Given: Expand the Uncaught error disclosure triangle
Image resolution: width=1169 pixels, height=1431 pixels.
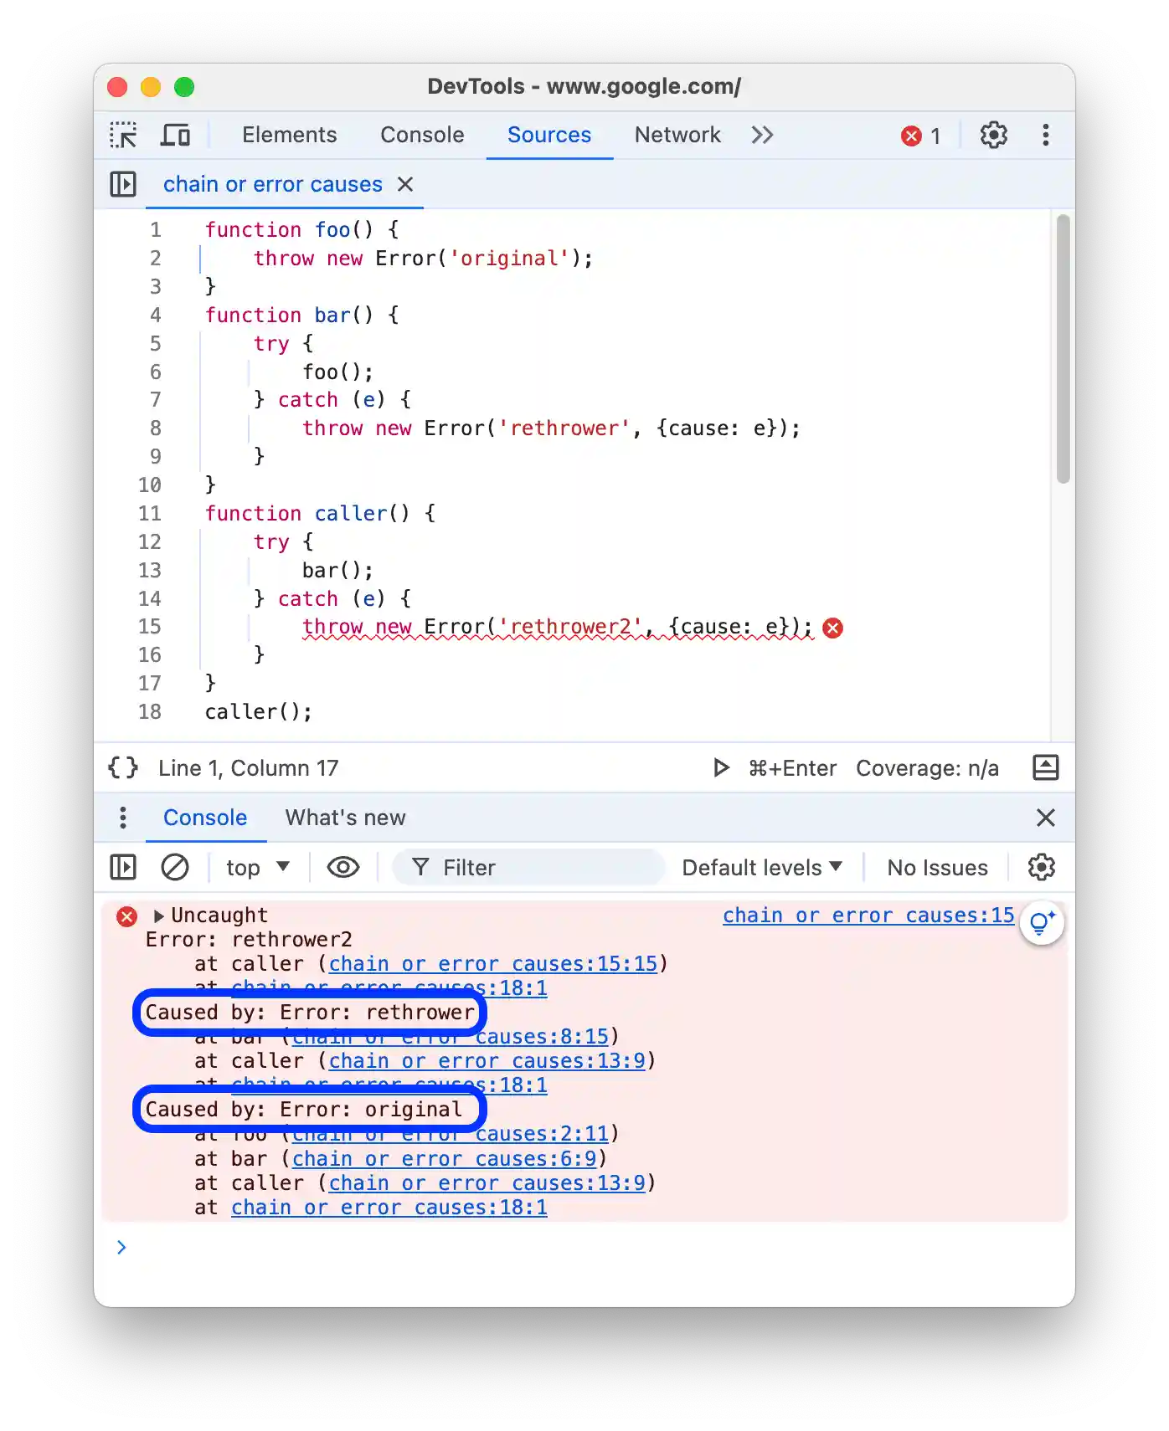Looking at the screenshot, I should tap(158, 916).
